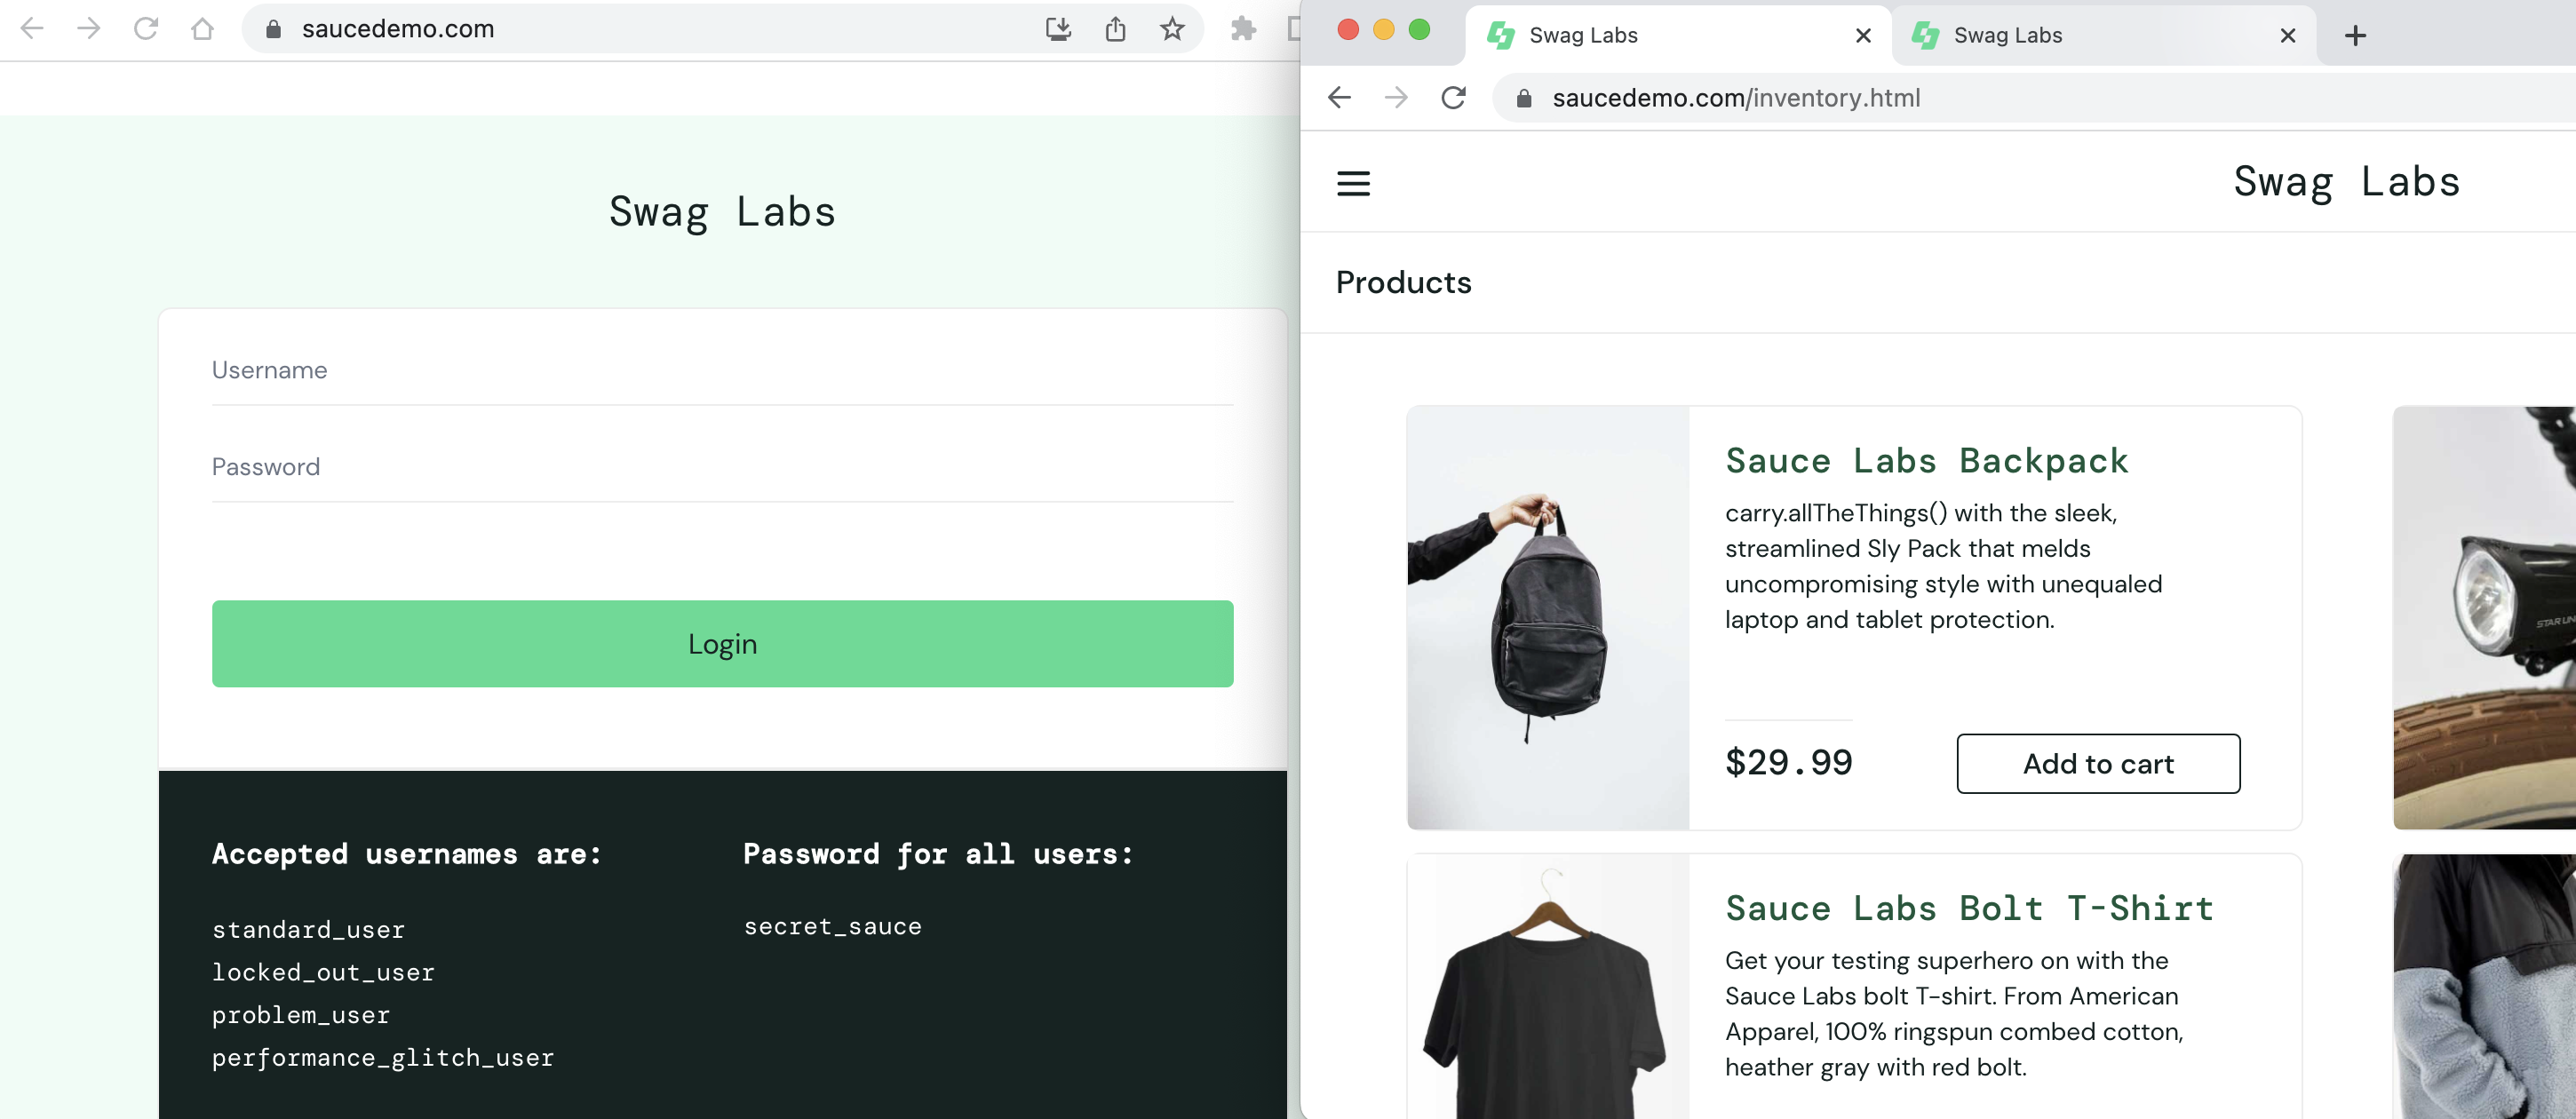Open the Sauce Labs Backpack title link

click(x=1926, y=460)
